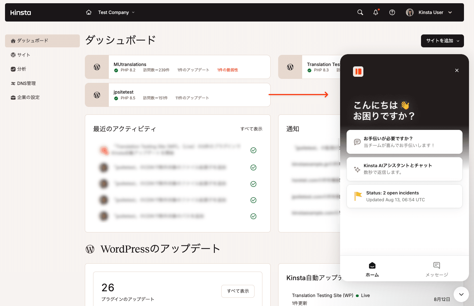Click the first activity row's blurred red avatar
This screenshot has width=474, height=306.
(x=104, y=151)
